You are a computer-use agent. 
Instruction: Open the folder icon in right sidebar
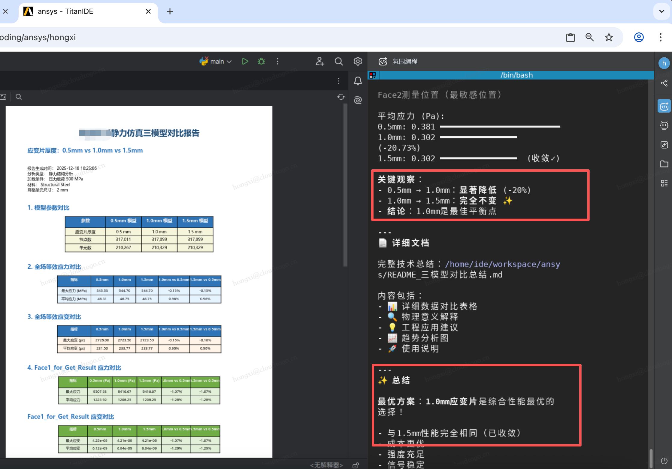pos(664,164)
